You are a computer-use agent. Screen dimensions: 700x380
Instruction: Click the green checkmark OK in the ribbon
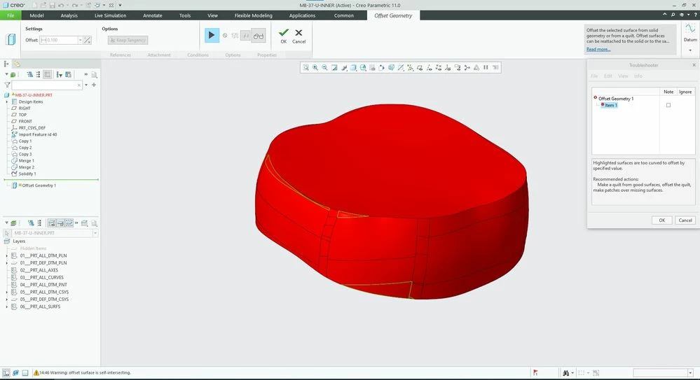point(284,36)
